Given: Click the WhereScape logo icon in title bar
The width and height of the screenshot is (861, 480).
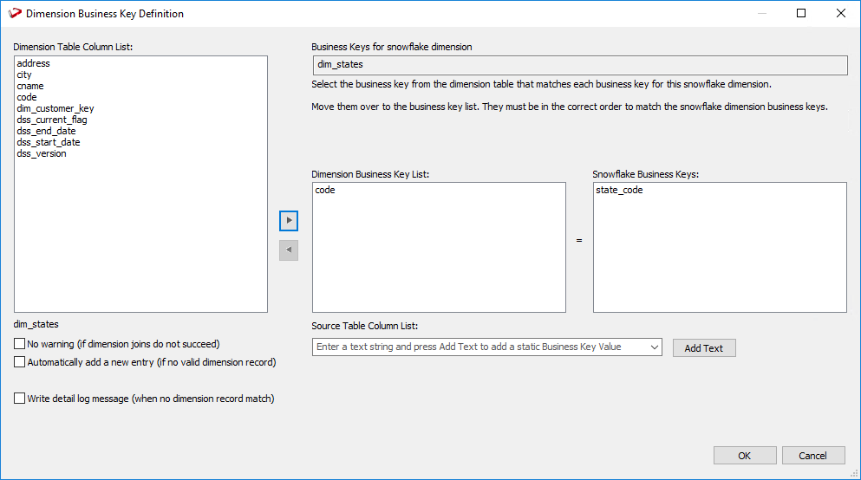Looking at the screenshot, I should (14, 14).
